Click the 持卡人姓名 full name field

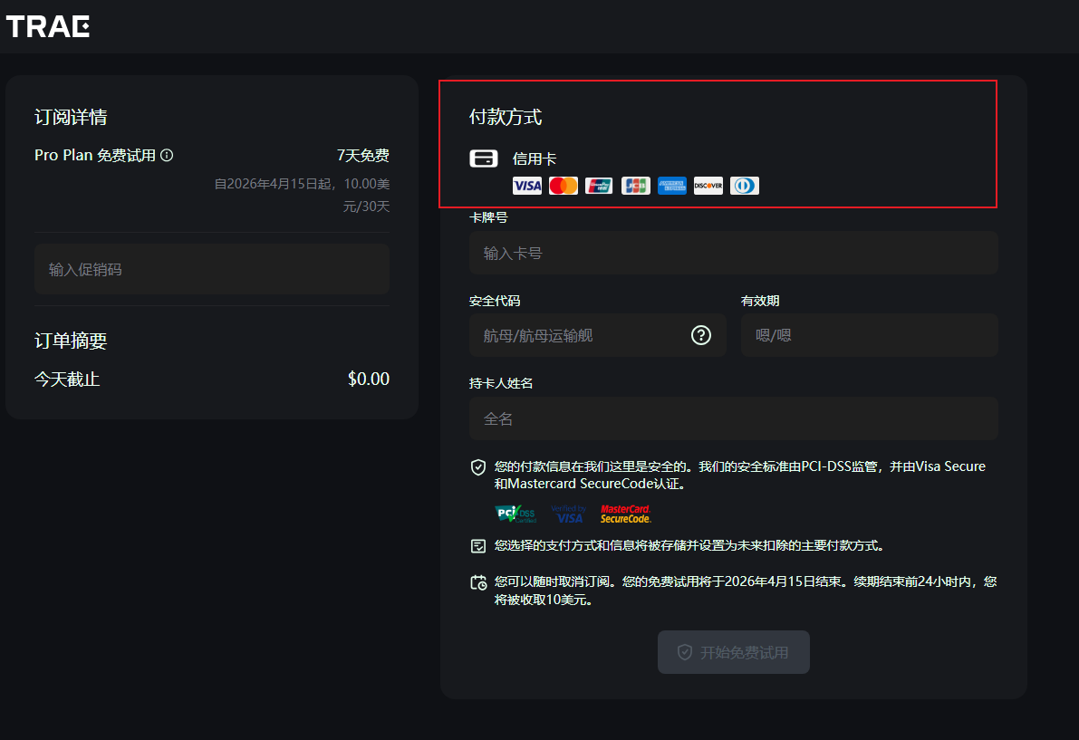[733, 418]
